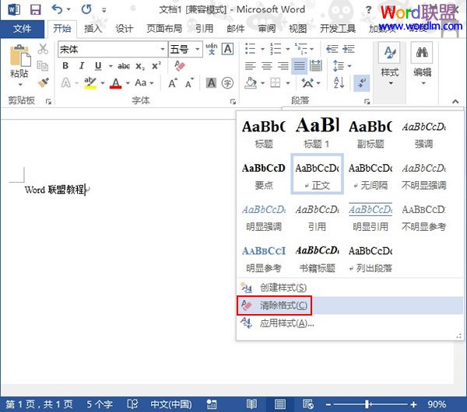Switch to Web Layout view
This screenshot has width=467, height=412.
coord(308,404)
